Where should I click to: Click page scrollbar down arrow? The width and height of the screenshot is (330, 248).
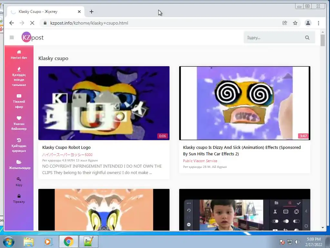[x=323, y=228]
